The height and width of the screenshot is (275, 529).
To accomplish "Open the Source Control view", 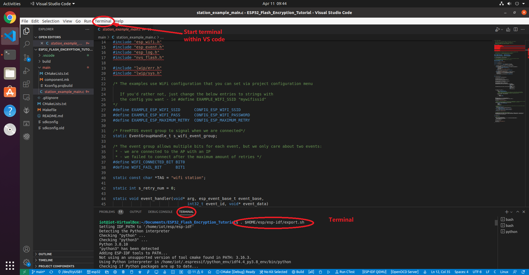I will [x=26, y=57].
